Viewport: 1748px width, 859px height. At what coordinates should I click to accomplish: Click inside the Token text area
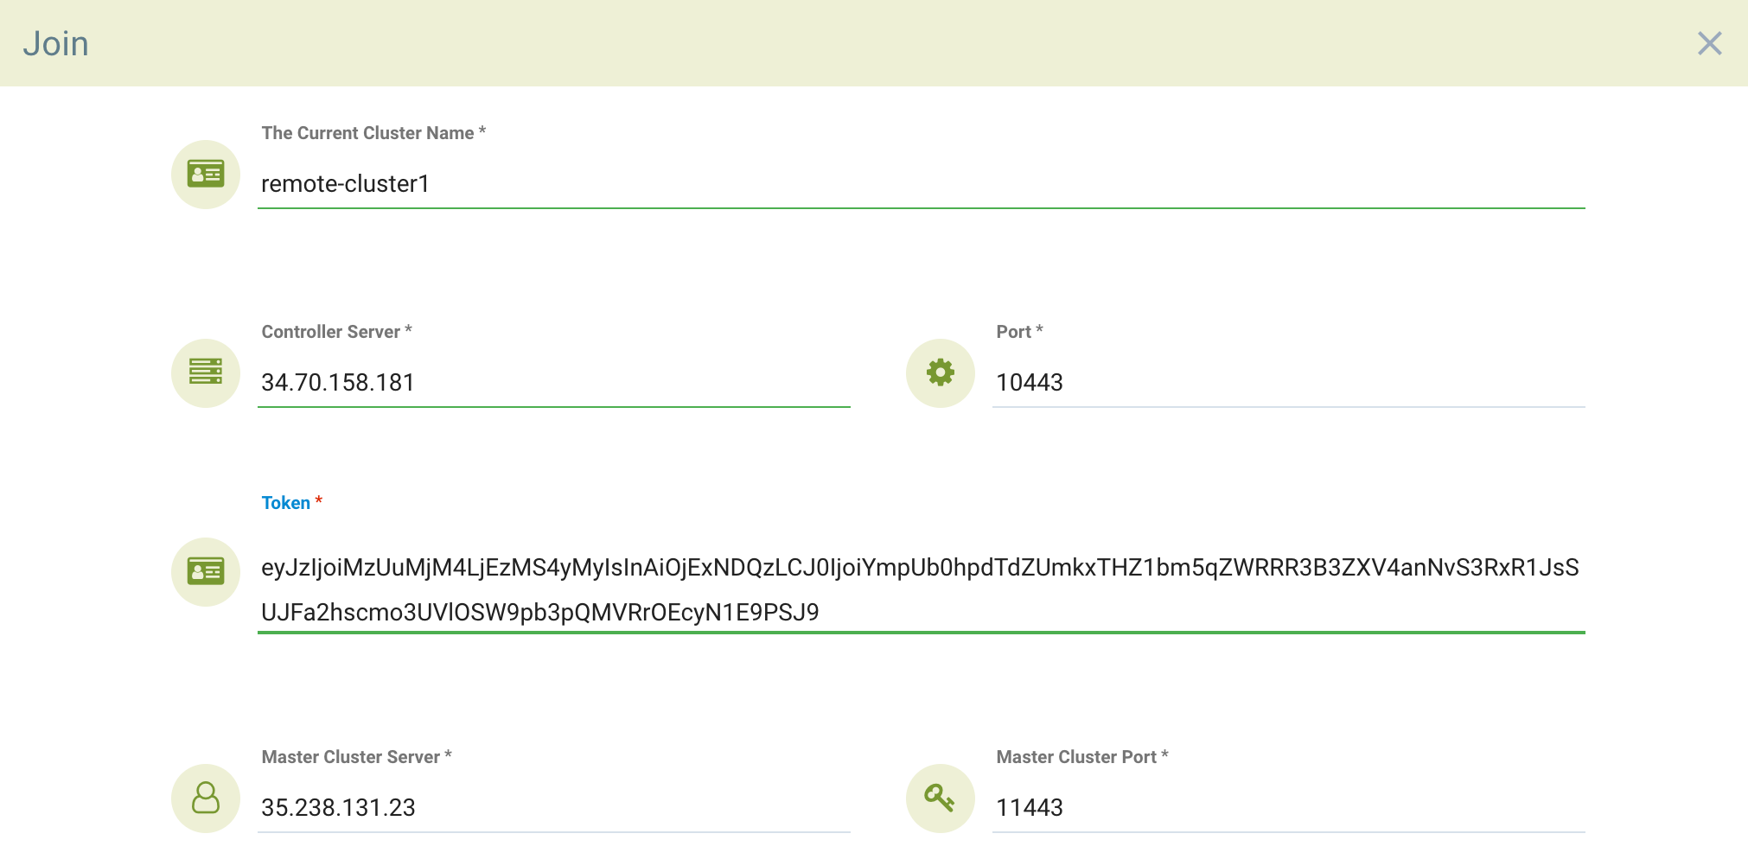[x=921, y=589]
